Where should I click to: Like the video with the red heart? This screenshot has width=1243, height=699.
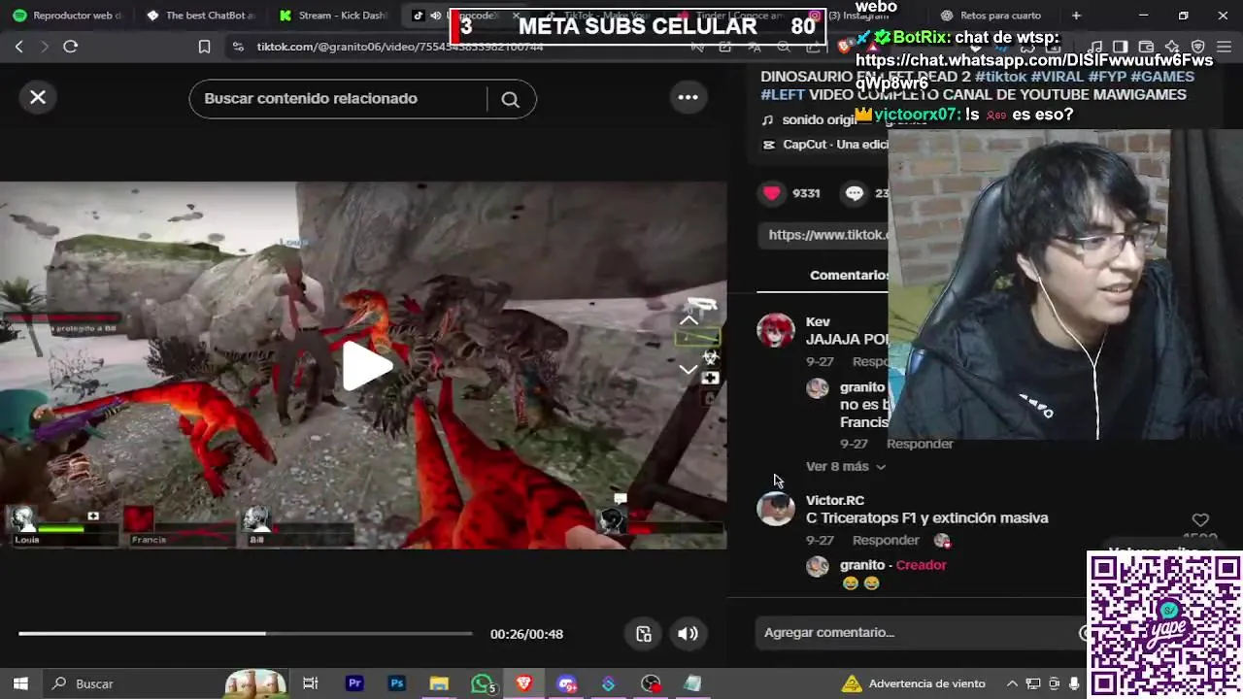772,193
